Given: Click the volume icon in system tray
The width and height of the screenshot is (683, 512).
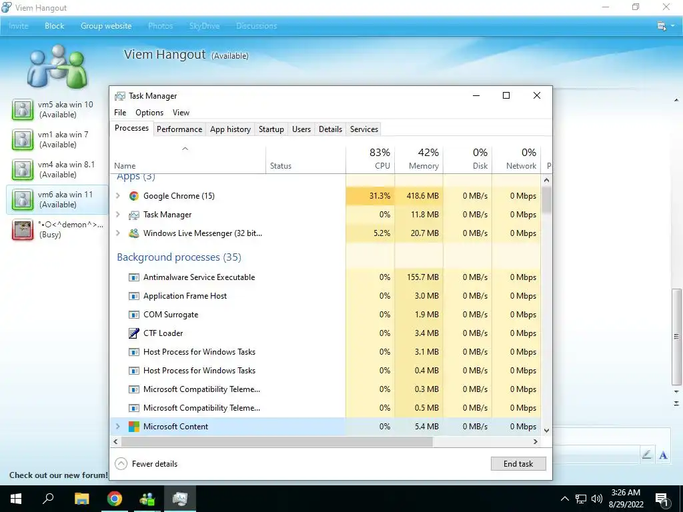Looking at the screenshot, I should coord(597,499).
